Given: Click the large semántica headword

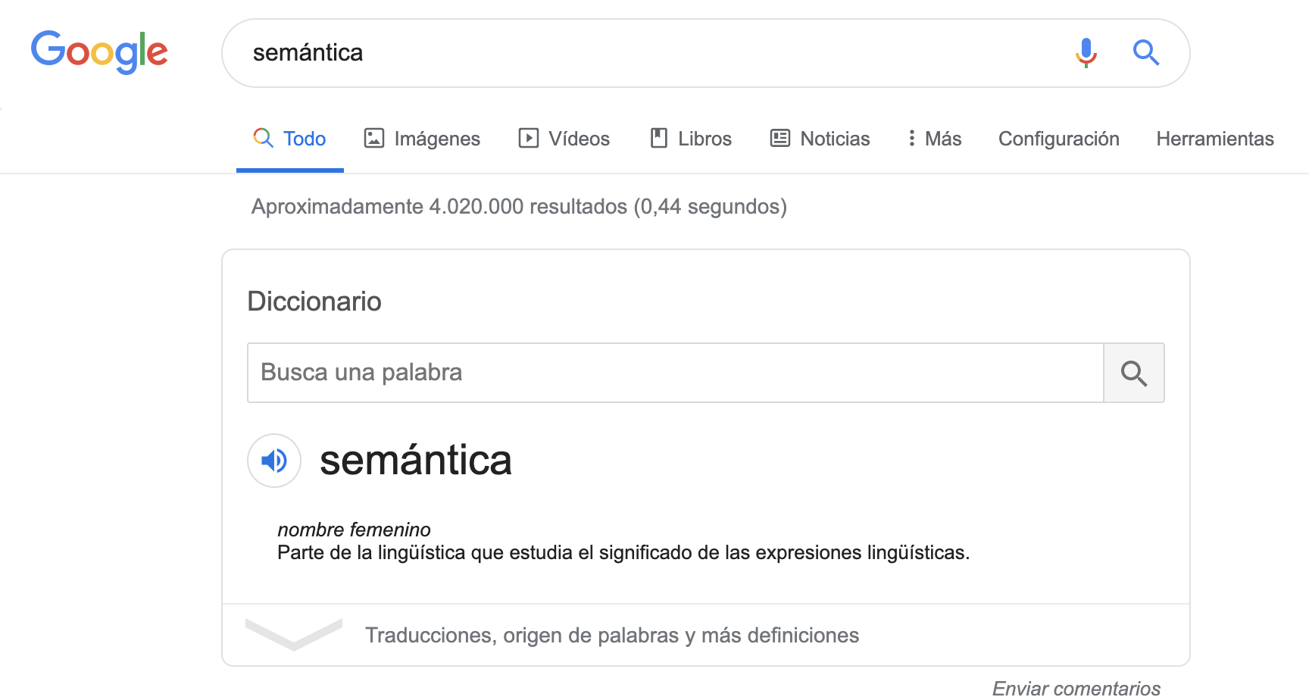Looking at the screenshot, I should point(416,460).
